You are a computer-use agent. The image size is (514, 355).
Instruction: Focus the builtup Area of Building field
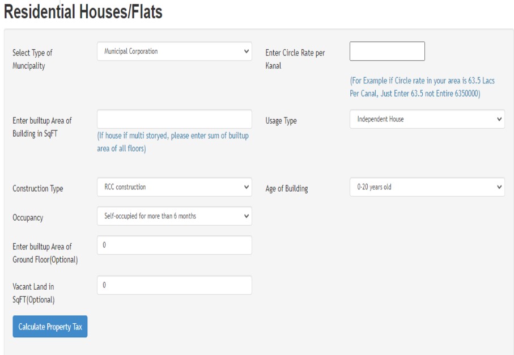[x=174, y=119]
